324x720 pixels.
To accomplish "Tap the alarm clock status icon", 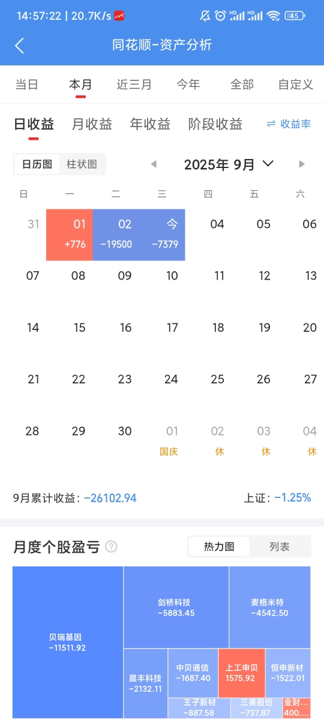I will click(x=220, y=16).
